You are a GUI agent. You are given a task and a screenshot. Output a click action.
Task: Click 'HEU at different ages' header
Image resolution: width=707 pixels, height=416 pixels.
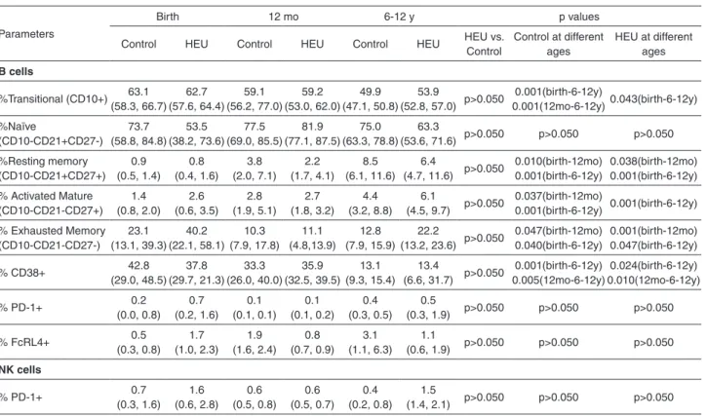pos(653,44)
